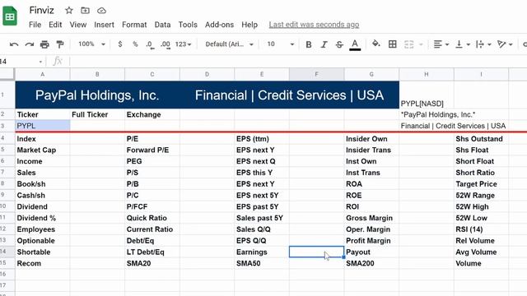Star the Finviz document

[69, 11]
